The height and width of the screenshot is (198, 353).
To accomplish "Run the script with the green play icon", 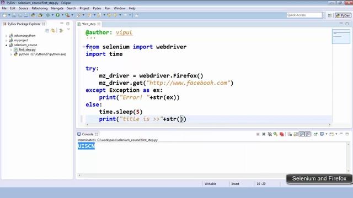I will (x=57, y=15).
